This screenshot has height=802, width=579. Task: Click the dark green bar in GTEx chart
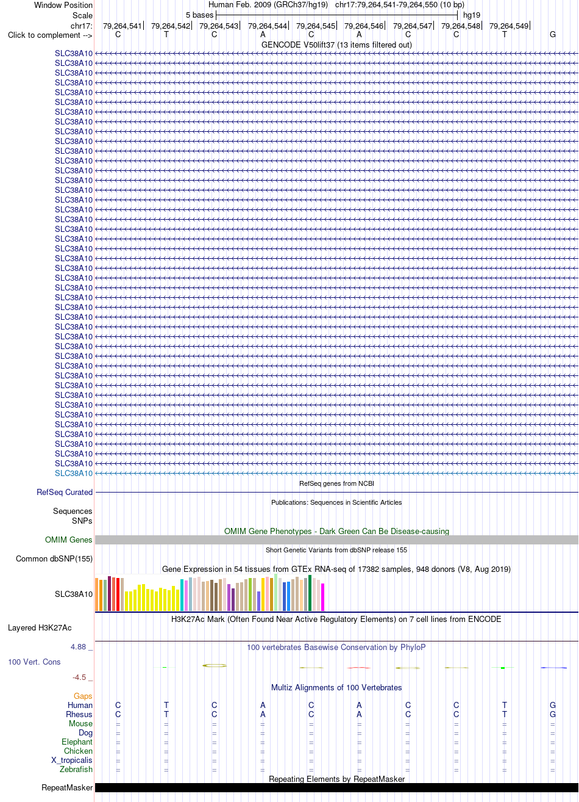pos(310,593)
